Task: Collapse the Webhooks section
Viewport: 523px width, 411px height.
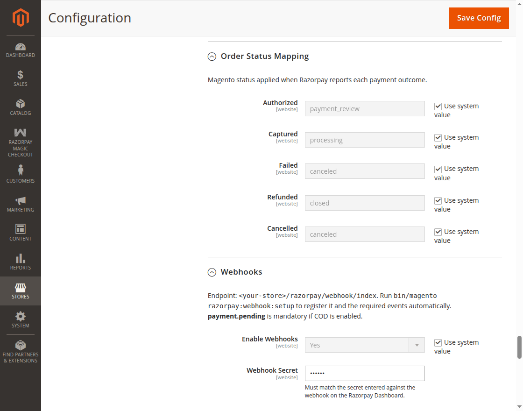Action: click(212, 273)
